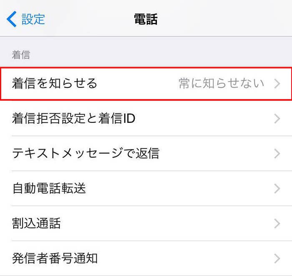
Task: Go back via the 設定 label
Action: click(33, 19)
